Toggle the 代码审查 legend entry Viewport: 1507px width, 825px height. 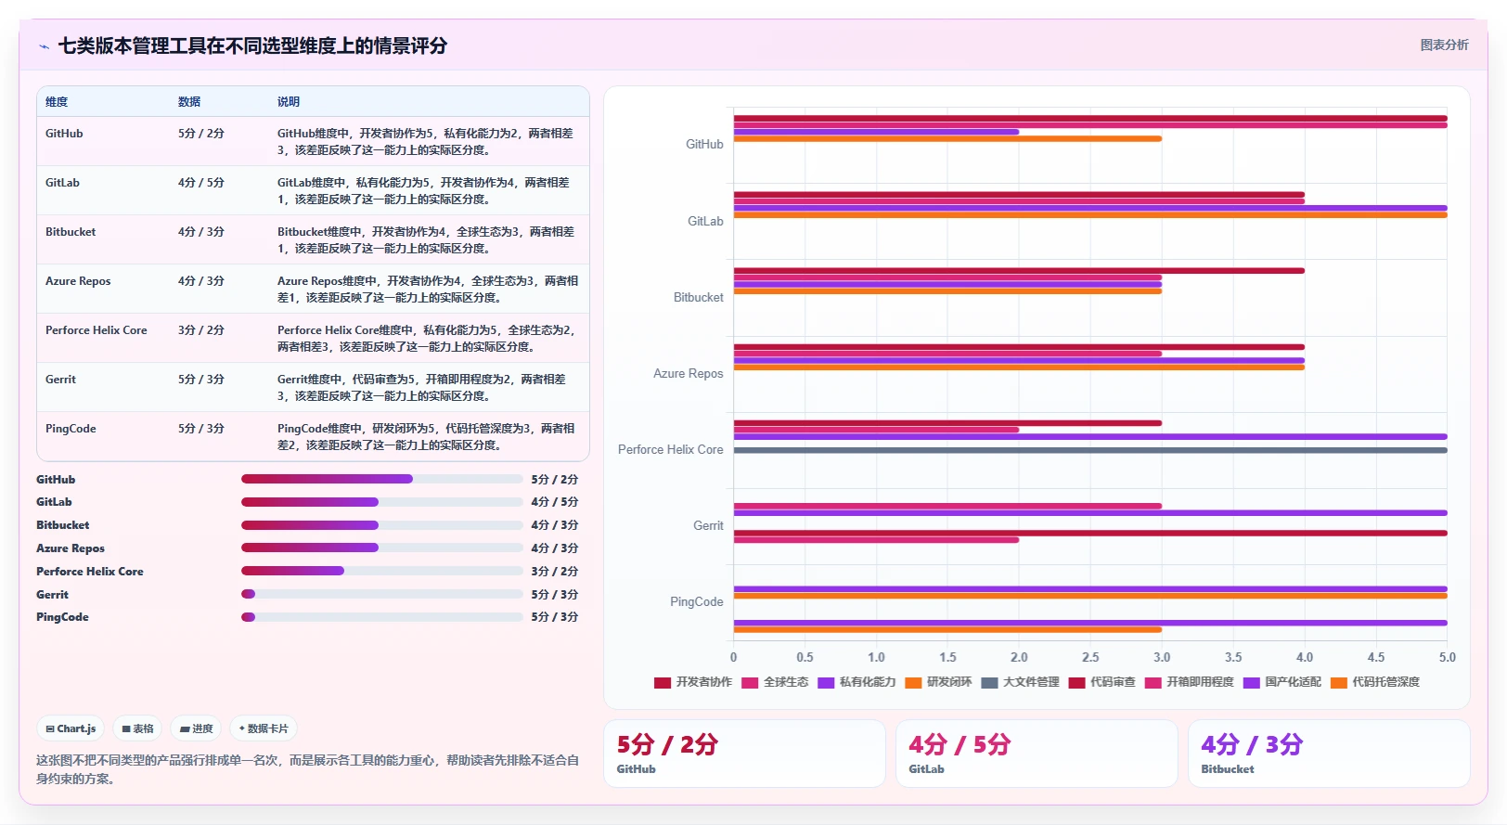coord(1101,682)
